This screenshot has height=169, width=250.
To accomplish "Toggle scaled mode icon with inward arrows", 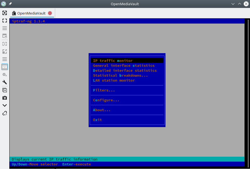I will pos(5,44).
